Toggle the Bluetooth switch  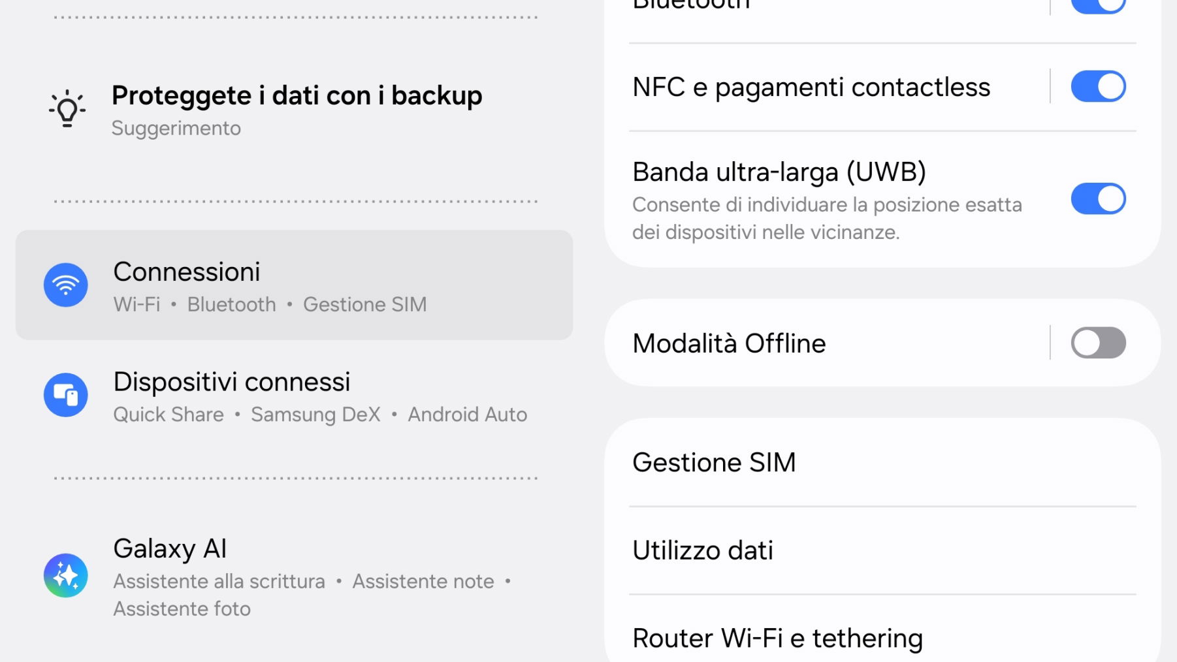[x=1098, y=5]
